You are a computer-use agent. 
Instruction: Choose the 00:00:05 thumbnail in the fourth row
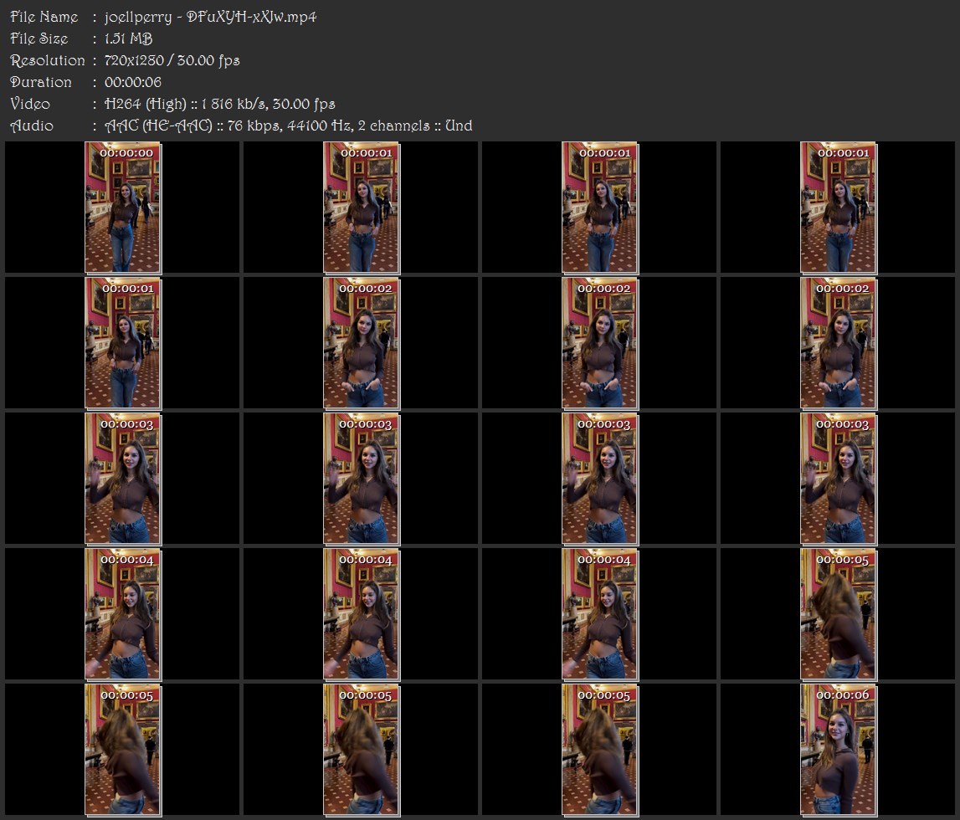(839, 614)
